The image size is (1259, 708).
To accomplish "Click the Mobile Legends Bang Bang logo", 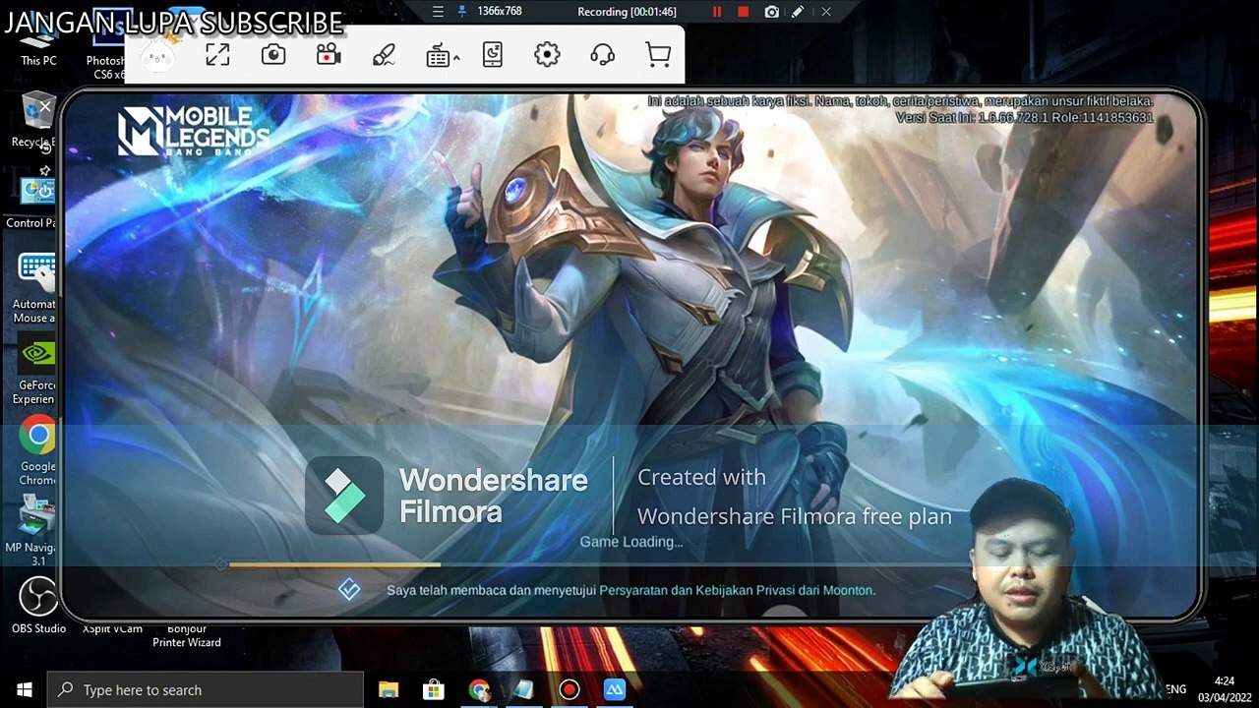I will [193, 131].
